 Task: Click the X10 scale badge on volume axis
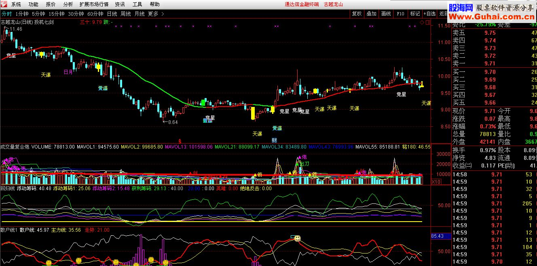[436, 182]
